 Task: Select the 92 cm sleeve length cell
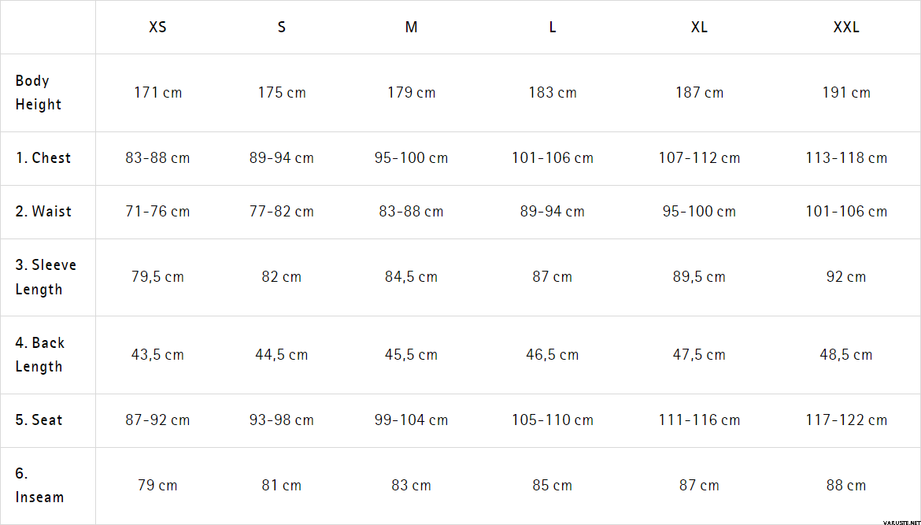(x=846, y=277)
